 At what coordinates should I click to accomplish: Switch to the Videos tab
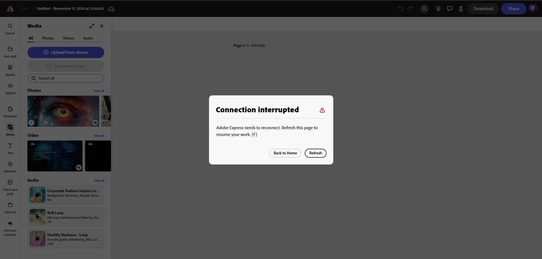[68, 38]
